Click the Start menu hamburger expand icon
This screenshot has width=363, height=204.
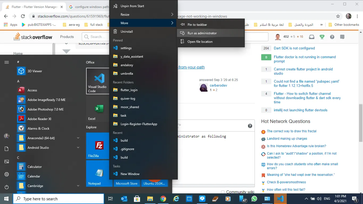click(x=7, y=62)
